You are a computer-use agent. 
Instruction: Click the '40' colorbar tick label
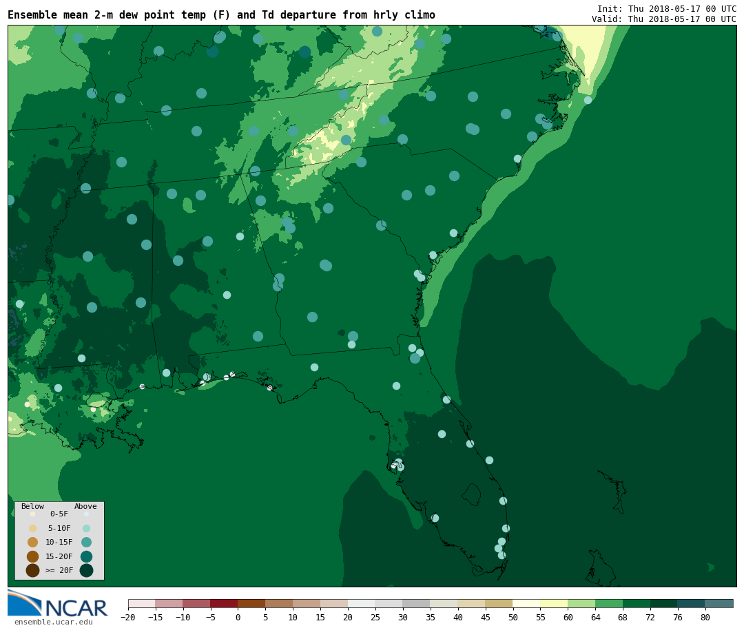[457, 617]
